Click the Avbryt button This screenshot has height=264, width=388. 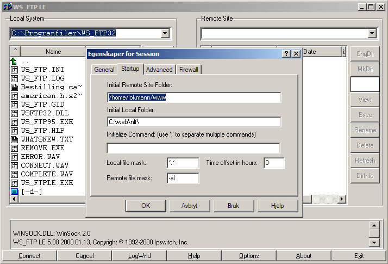coord(189,206)
